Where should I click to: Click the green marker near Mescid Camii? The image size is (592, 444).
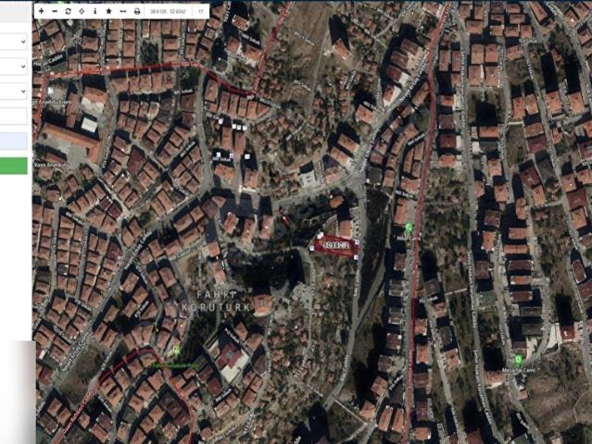coord(519,359)
